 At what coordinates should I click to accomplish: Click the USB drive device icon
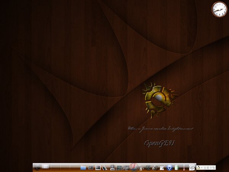point(112,168)
